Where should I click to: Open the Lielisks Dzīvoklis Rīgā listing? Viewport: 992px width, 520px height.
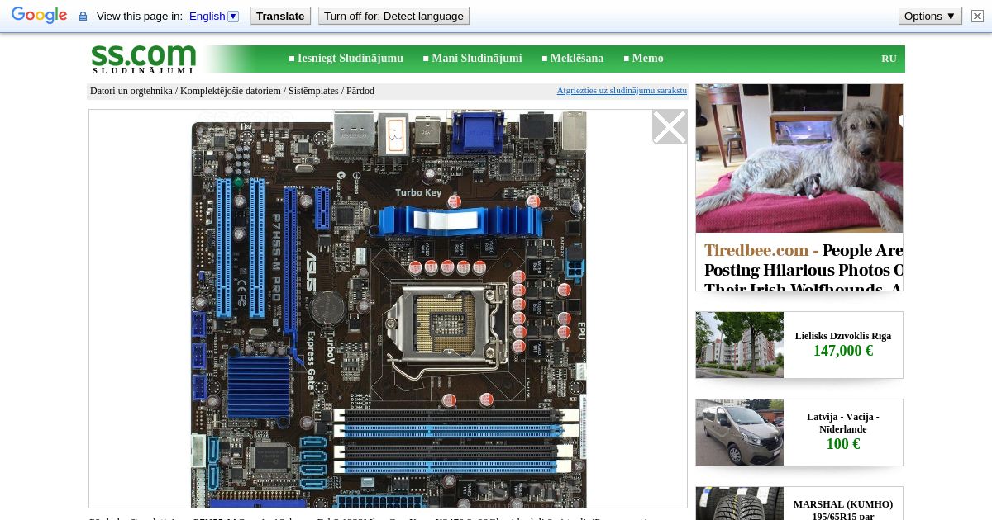click(x=843, y=336)
